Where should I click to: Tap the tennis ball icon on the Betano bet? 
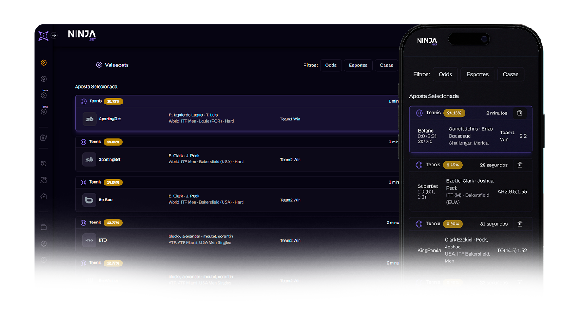point(419,113)
